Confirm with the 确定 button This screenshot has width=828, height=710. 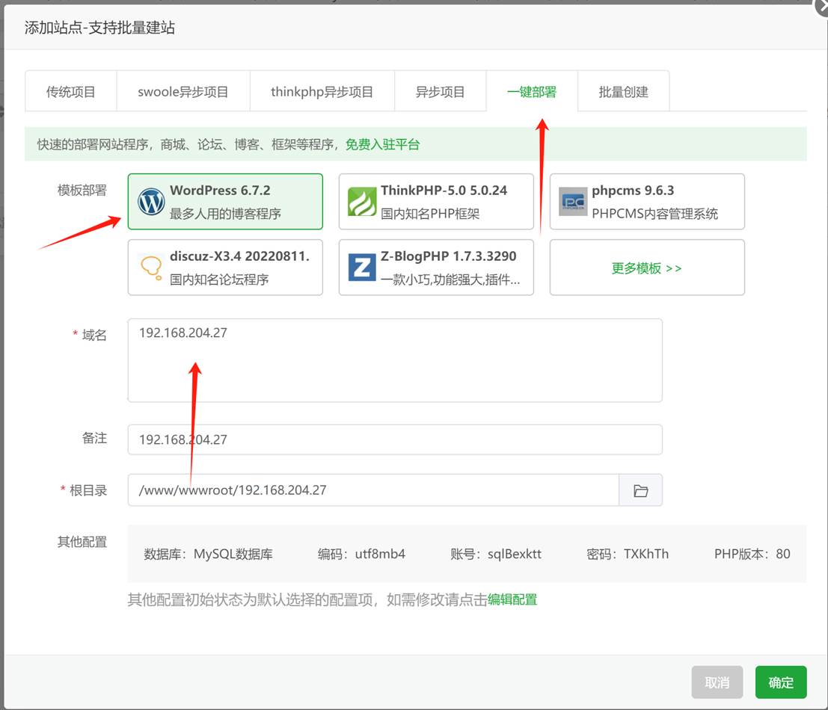781,682
